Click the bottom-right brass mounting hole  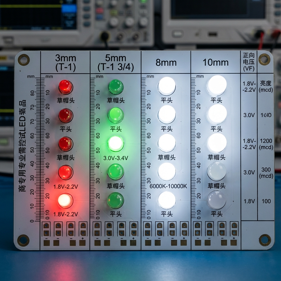265,240
